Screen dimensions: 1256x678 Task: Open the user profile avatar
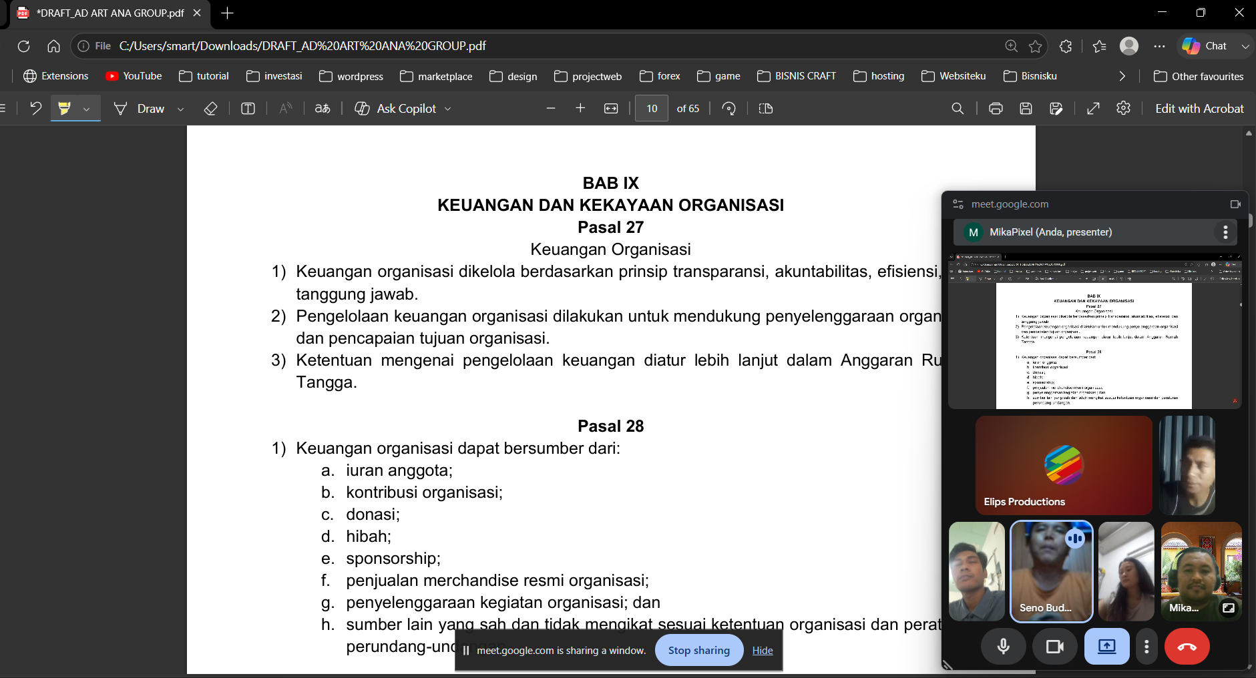click(x=1129, y=45)
